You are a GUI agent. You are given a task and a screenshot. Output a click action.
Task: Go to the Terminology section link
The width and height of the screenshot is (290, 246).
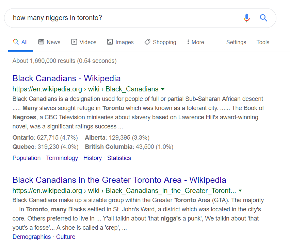point(62,158)
